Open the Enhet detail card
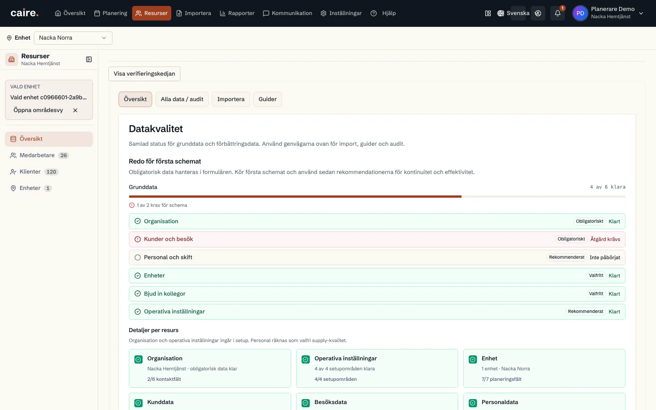 point(544,369)
